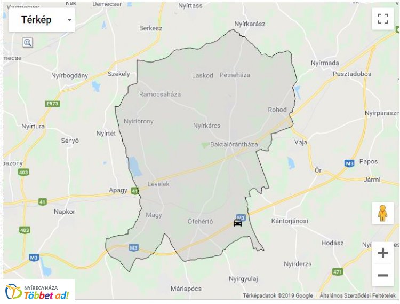400x304 pixels.
Task: Select the Street View pegman icon
Action: pos(382,213)
